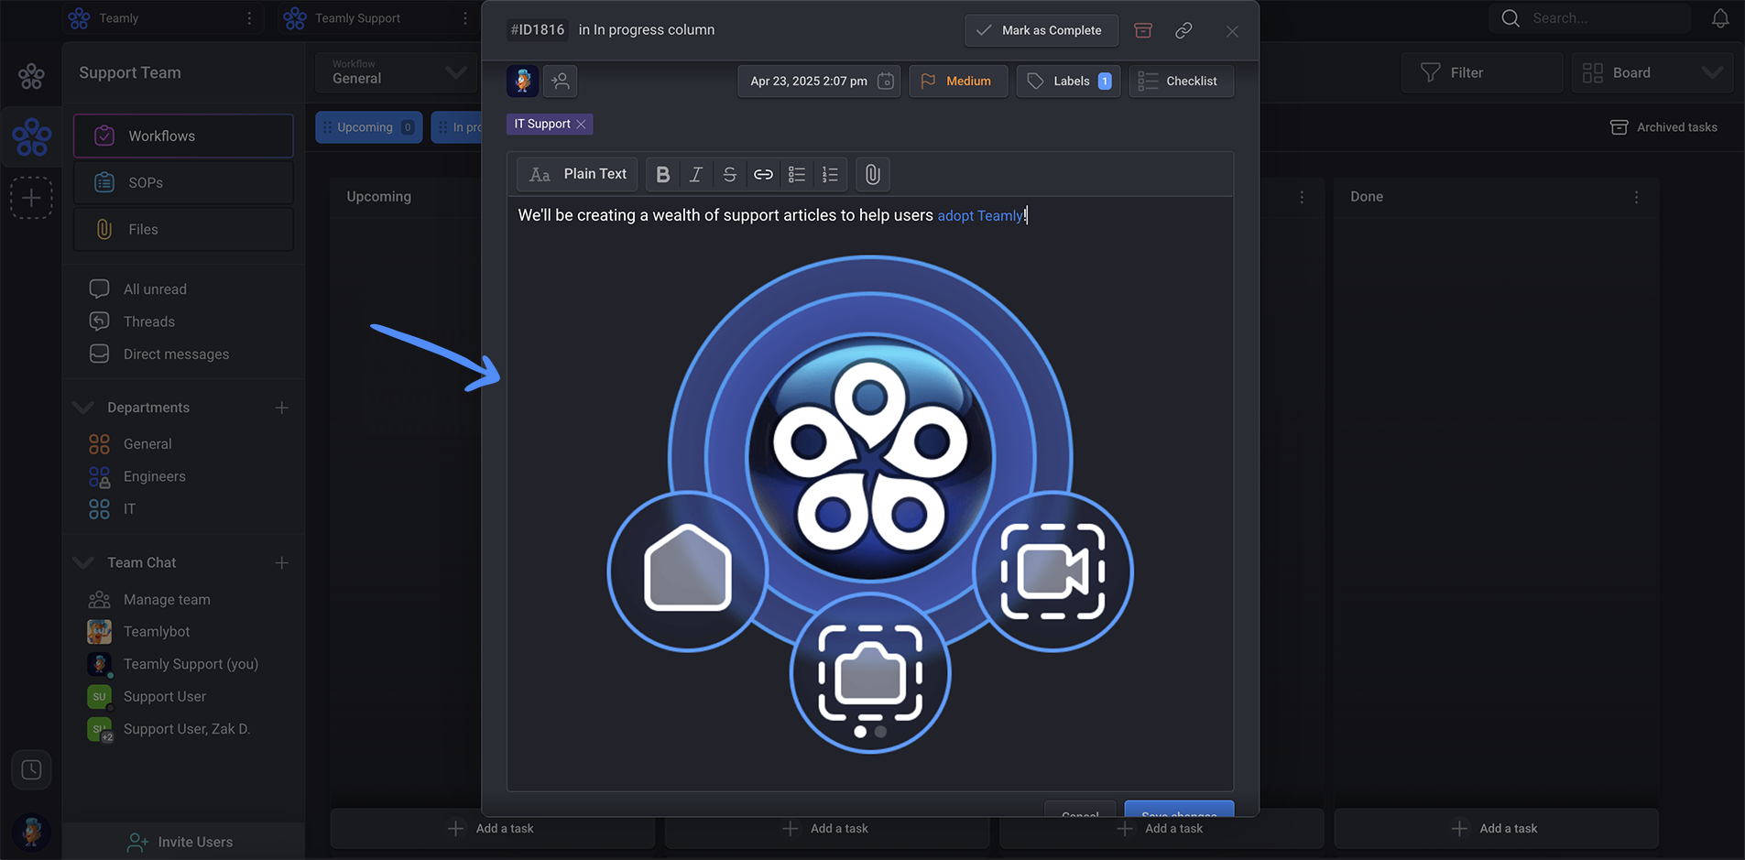Click the #ID1816 task identifier
Image resolution: width=1745 pixels, height=860 pixels.
tap(538, 30)
